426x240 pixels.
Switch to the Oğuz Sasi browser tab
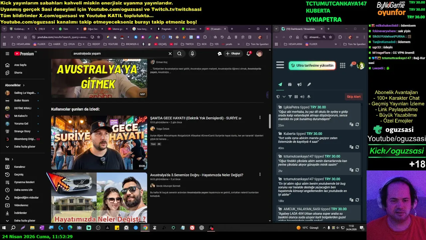pos(93,29)
